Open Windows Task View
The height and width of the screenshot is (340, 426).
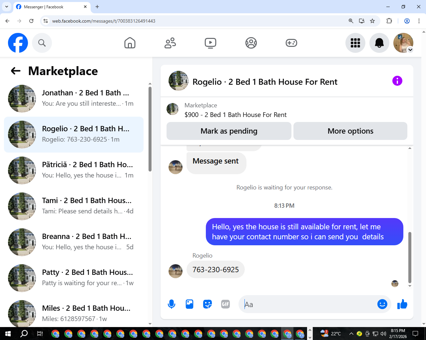(40, 333)
